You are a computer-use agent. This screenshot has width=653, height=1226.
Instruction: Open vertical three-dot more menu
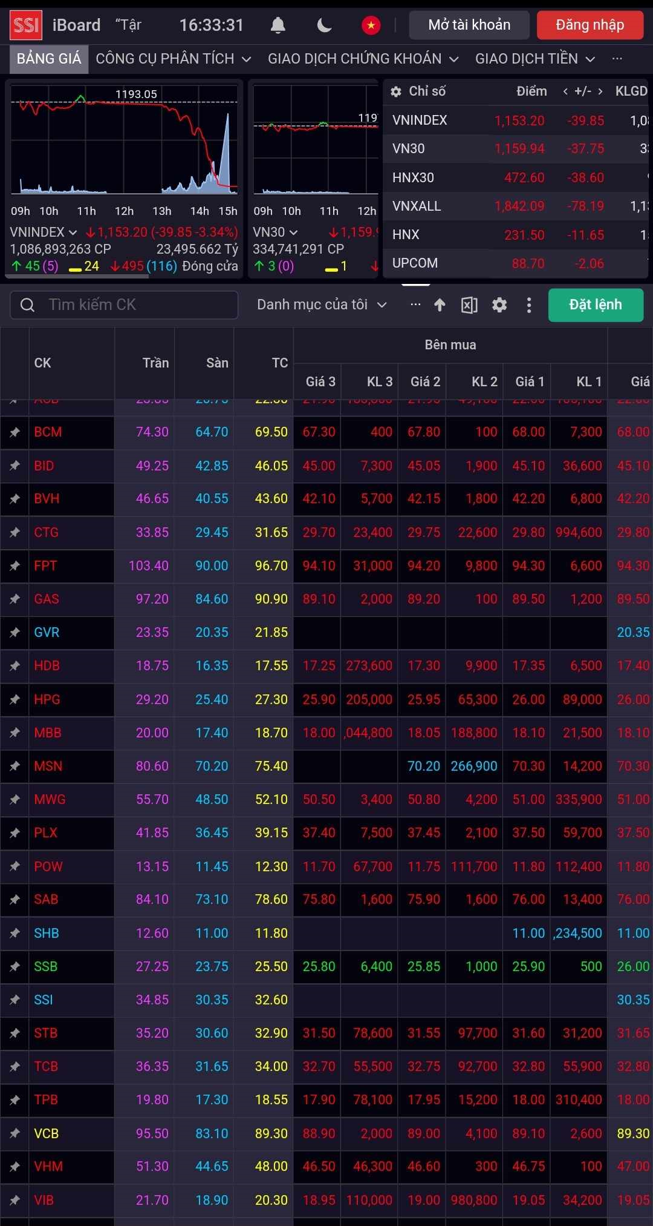point(529,305)
